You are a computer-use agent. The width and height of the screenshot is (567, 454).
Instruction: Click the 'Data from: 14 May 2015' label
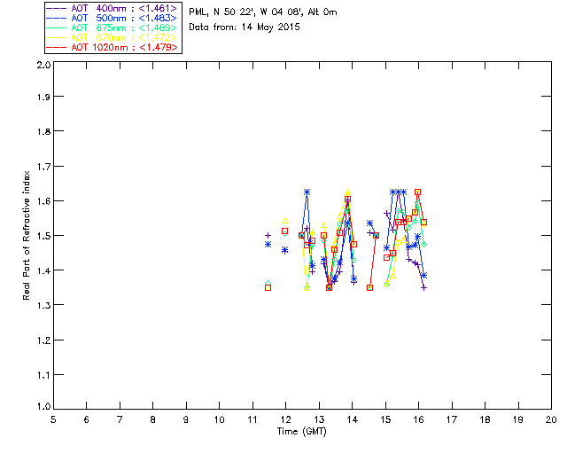tap(245, 27)
